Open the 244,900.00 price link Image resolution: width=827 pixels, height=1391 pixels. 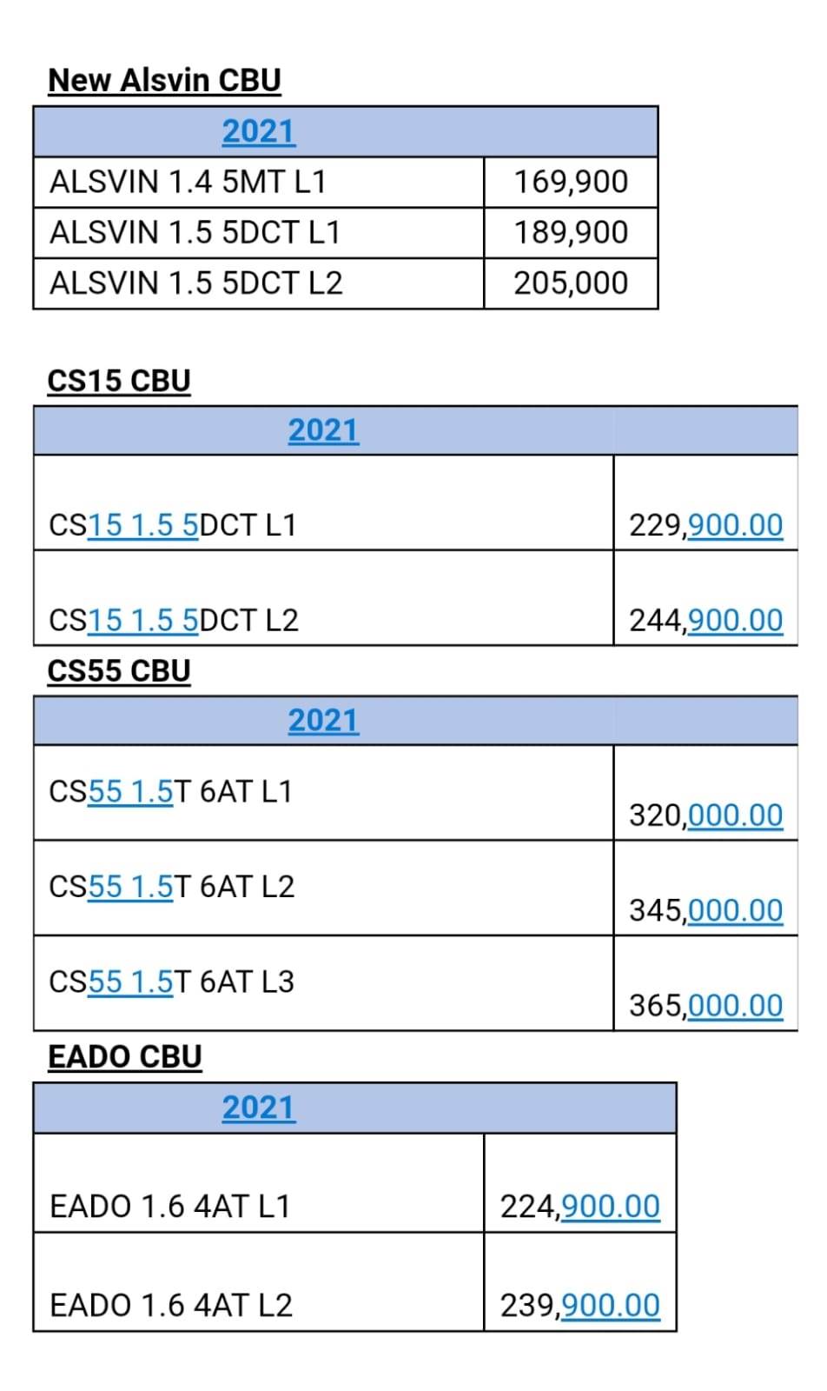(735, 620)
